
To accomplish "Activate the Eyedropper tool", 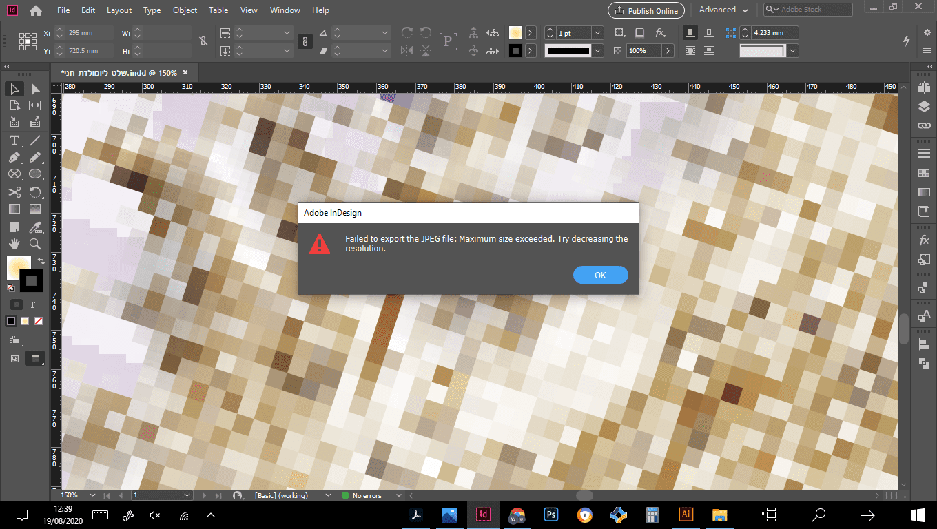I will 35,227.
